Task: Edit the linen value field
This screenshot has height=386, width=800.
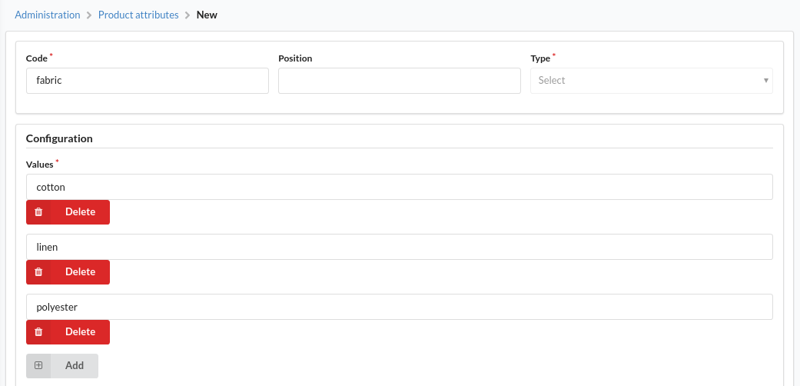Action: 400,247
